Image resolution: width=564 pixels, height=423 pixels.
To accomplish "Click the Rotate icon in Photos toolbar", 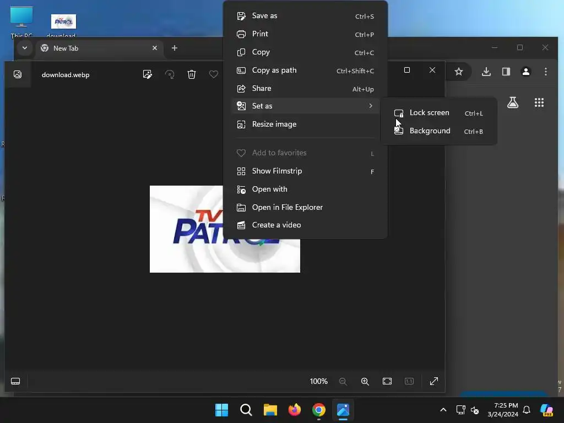I will (170, 74).
